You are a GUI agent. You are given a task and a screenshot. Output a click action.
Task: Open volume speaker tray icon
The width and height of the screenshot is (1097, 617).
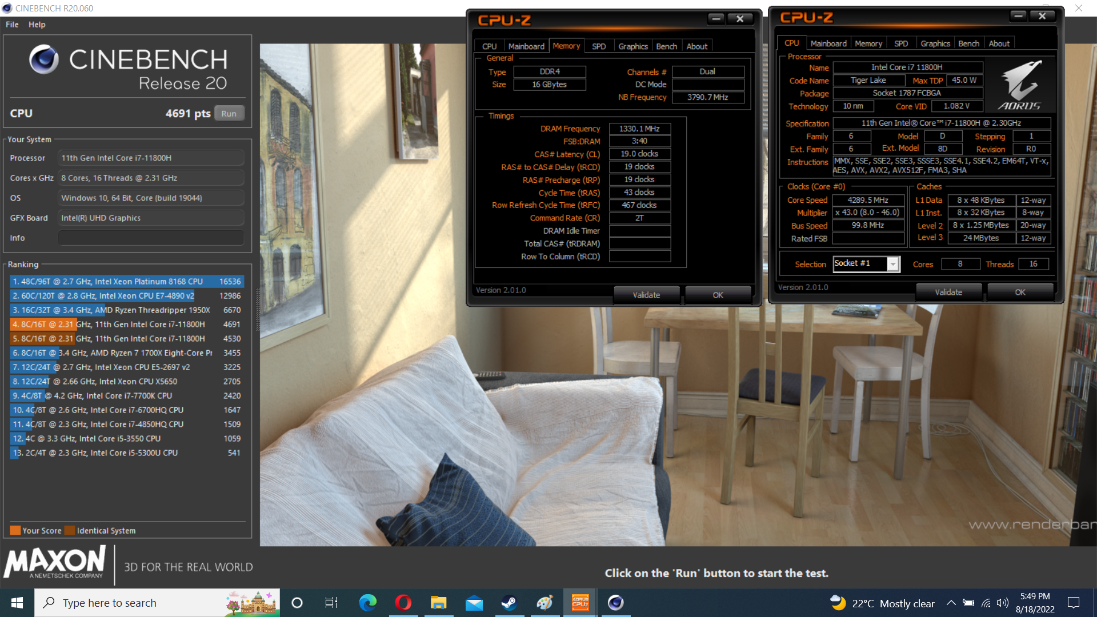[1003, 603]
